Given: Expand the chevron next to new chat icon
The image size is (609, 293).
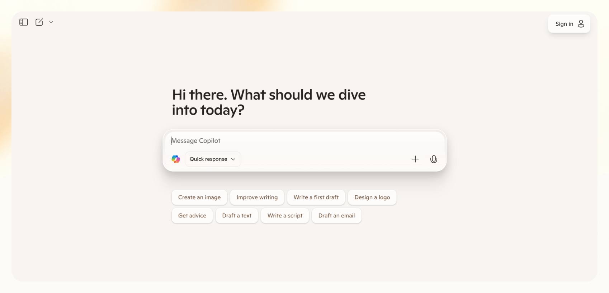Looking at the screenshot, I should [51, 22].
